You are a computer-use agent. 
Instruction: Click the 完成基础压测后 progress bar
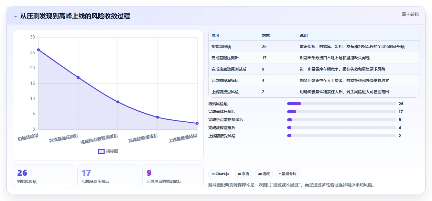click(x=341, y=112)
